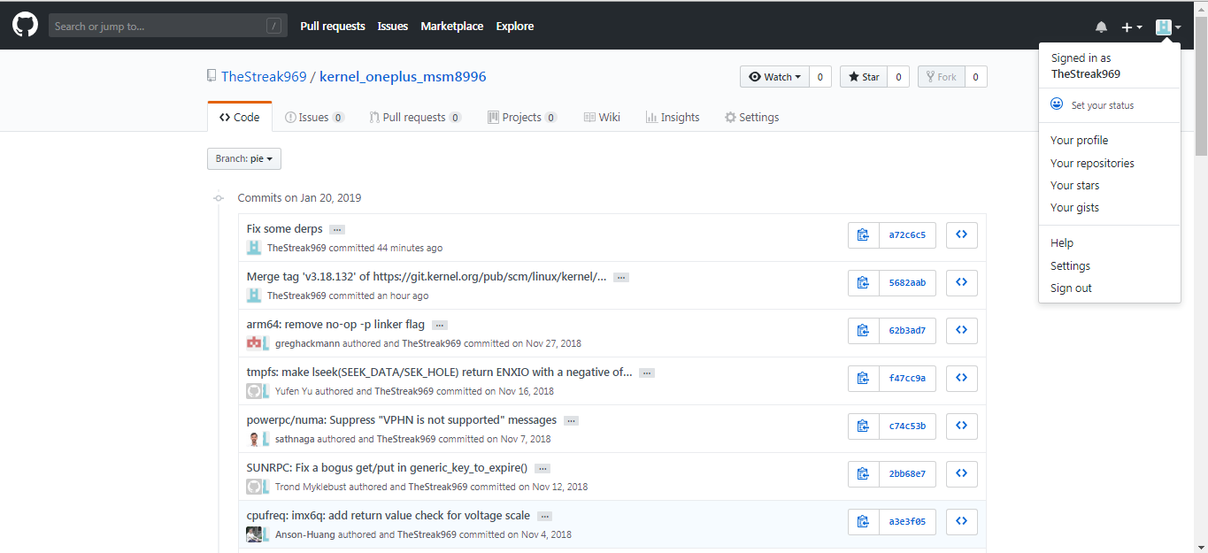Click the smiley Set your status icon
Screen dimensions: 1208x553
tap(1057, 104)
